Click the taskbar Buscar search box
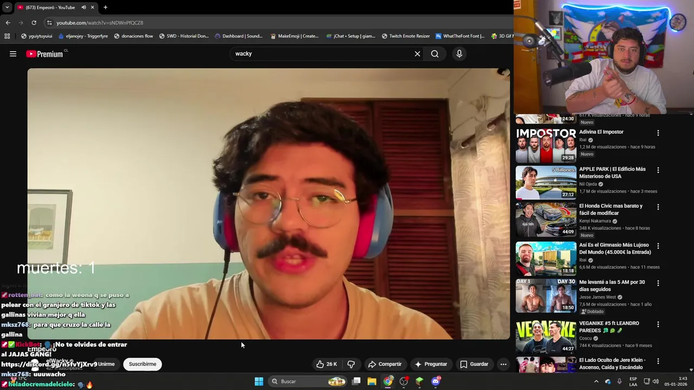Viewport: 694px width, 390px height. click(308, 381)
